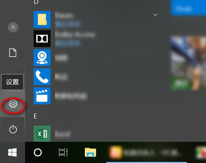Image resolution: width=206 pixels, height=163 pixels.
Task: Launch File Explorer from the taskbar
Action: pos(90,152)
